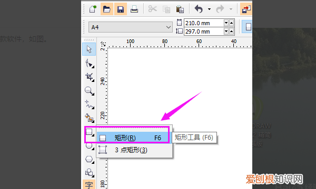Screen dimensions: 316x189
Task: Click the Import icon
Action: pyautogui.click(x=246, y=9)
